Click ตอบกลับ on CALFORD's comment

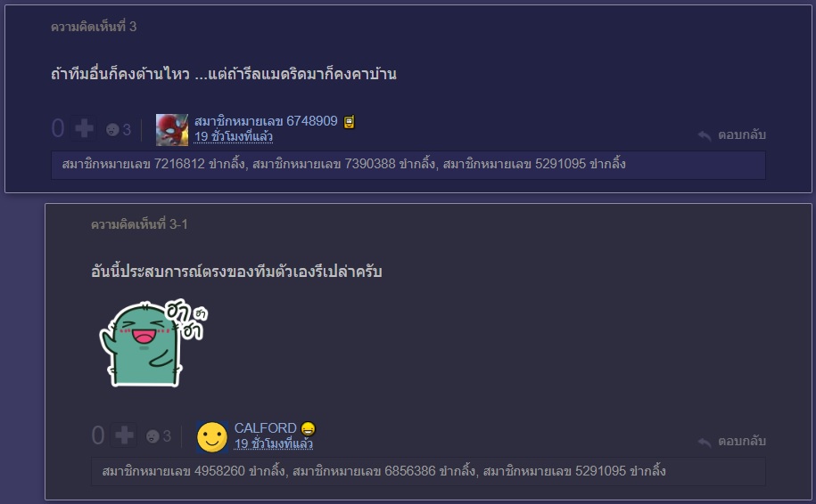click(742, 441)
